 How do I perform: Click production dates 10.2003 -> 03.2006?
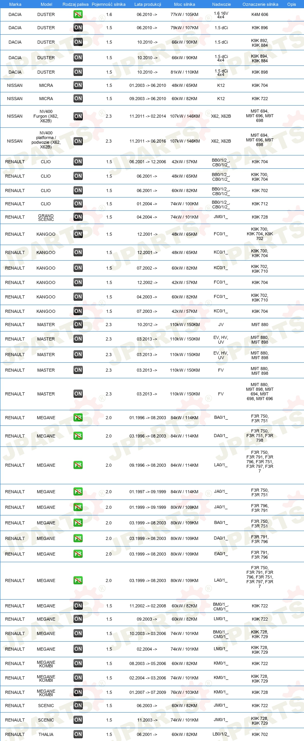coord(148,633)
